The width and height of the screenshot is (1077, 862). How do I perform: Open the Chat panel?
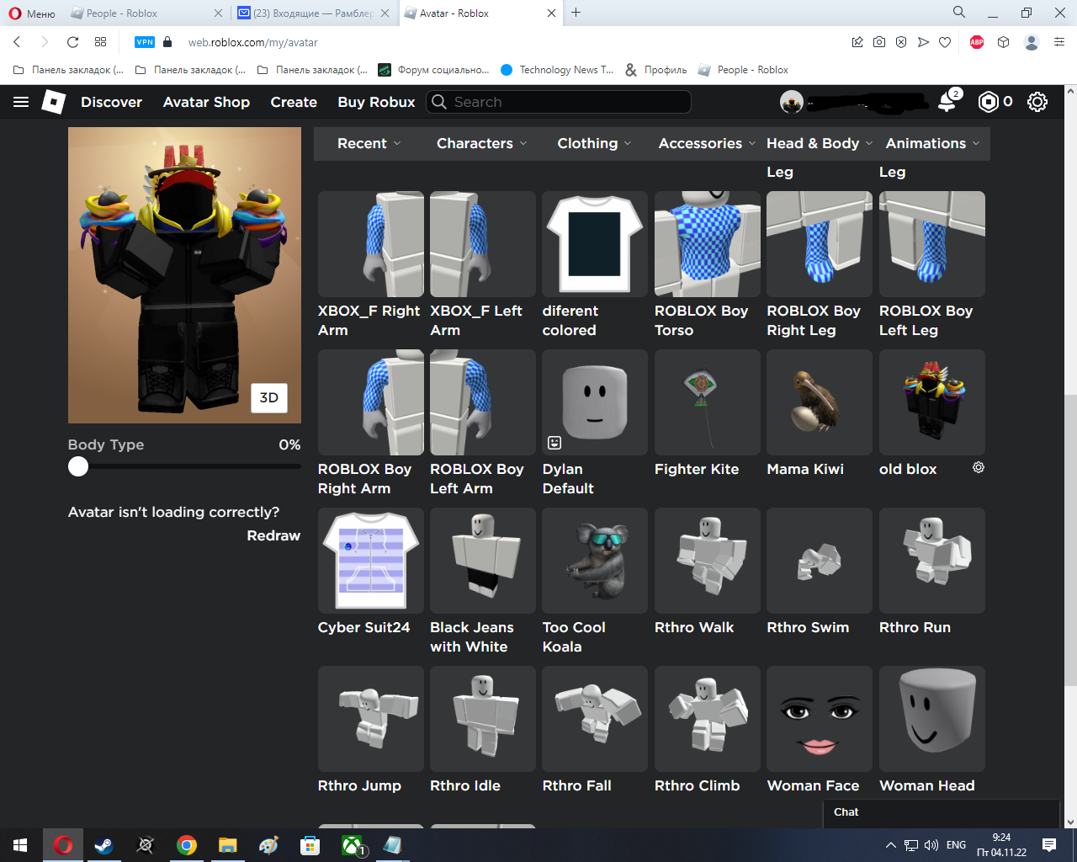point(941,812)
